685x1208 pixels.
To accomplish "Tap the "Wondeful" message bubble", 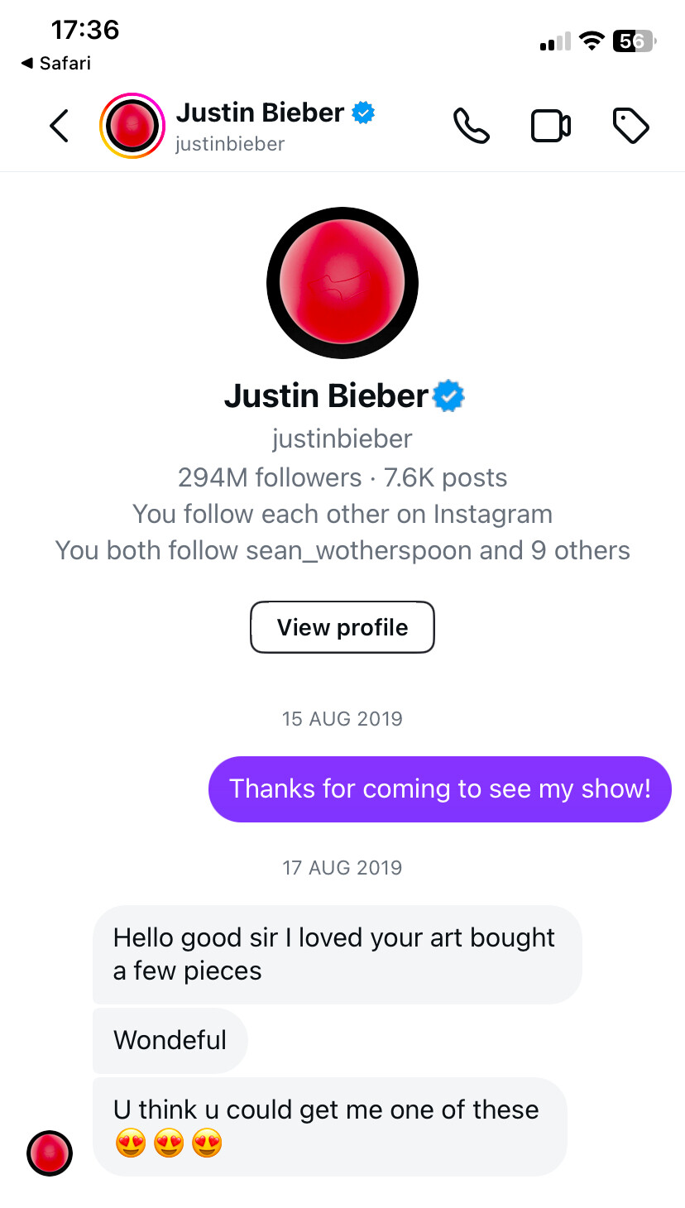I will (170, 1040).
